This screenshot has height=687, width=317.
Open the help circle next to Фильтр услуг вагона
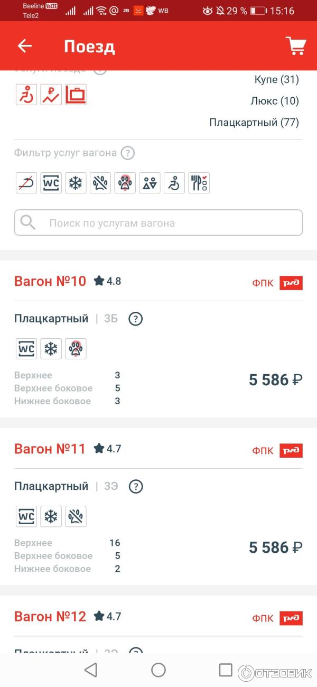[127, 153]
